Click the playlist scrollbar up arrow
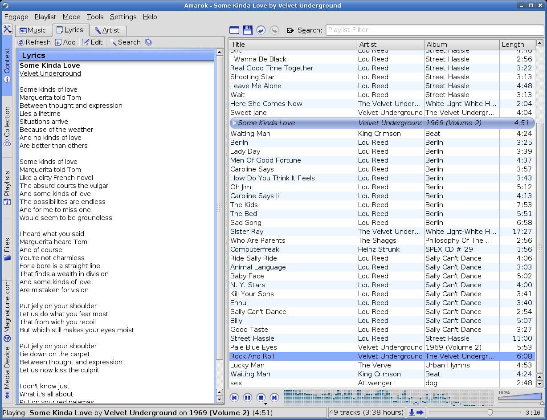547x420 pixels. 540,43
